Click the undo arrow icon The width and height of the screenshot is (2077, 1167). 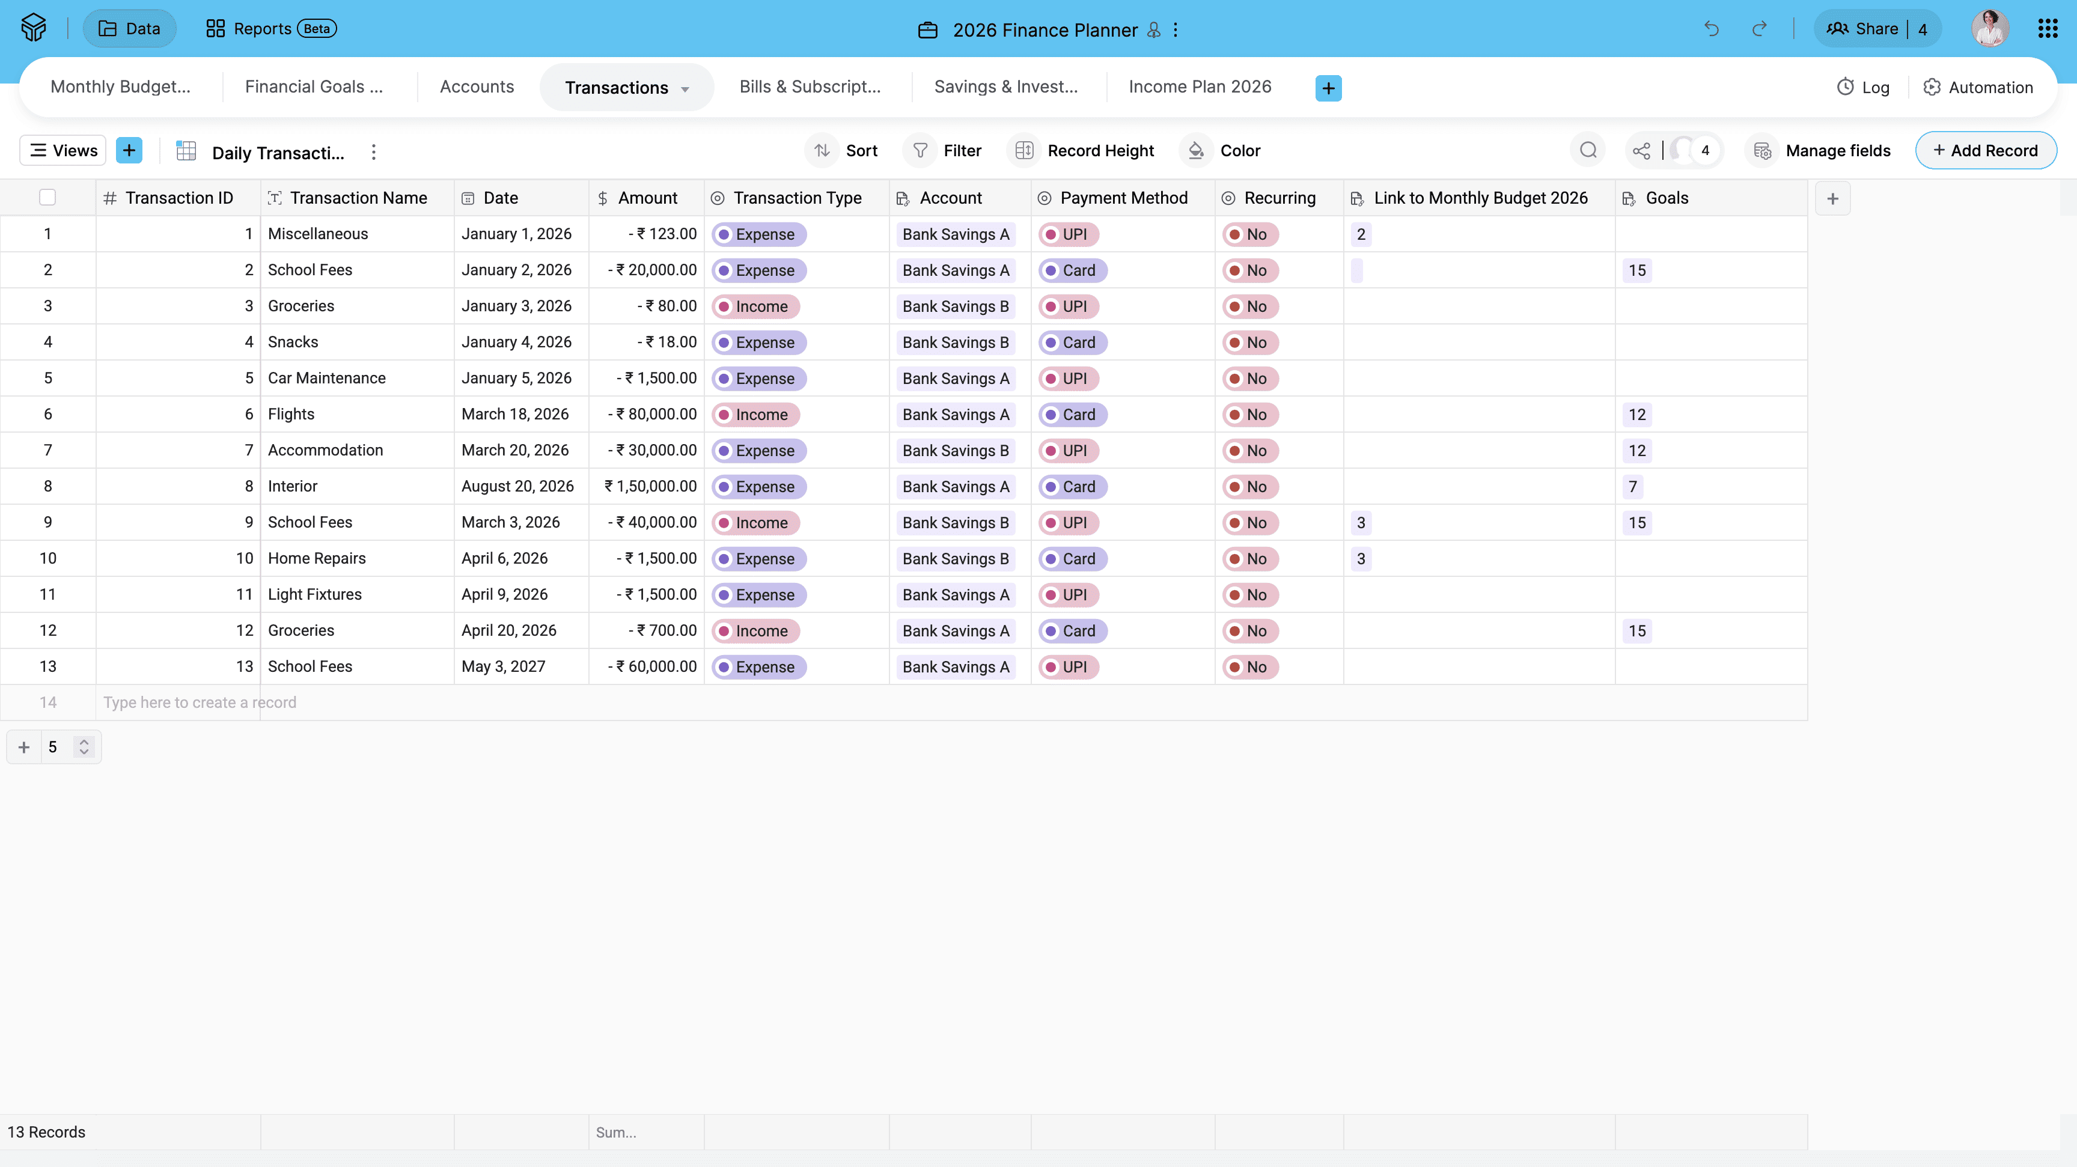tap(1711, 29)
